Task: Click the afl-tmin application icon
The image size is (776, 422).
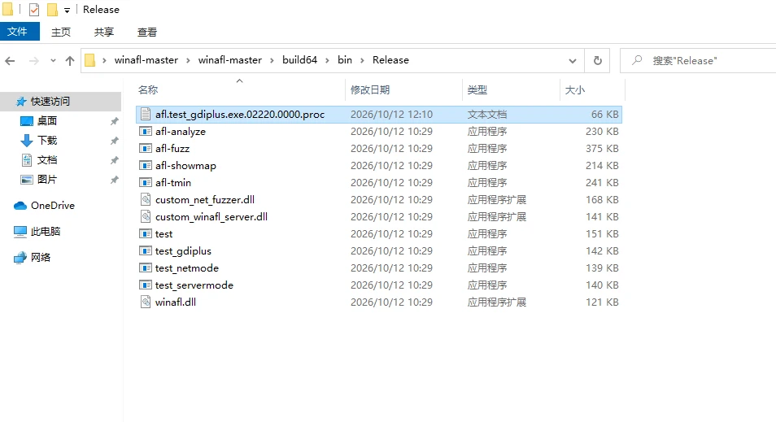Action: click(145, 183)
